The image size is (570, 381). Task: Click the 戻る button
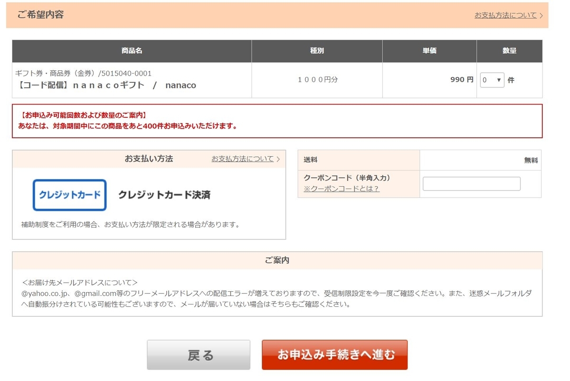(199, 355)
